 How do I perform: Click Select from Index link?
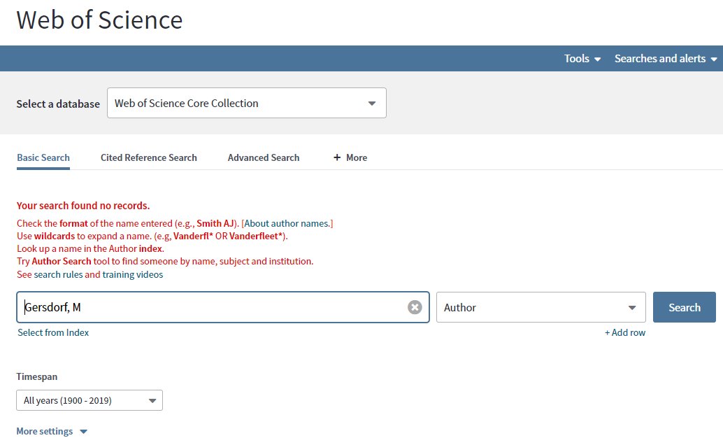point(53,333)
